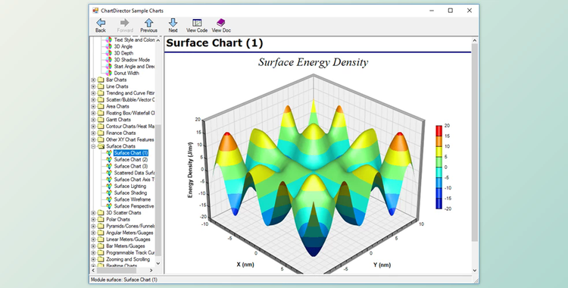This screenshot has height=288, width=568.
Task: Select the 3D Shadow Mode item
Action: (x=132, y=60)
